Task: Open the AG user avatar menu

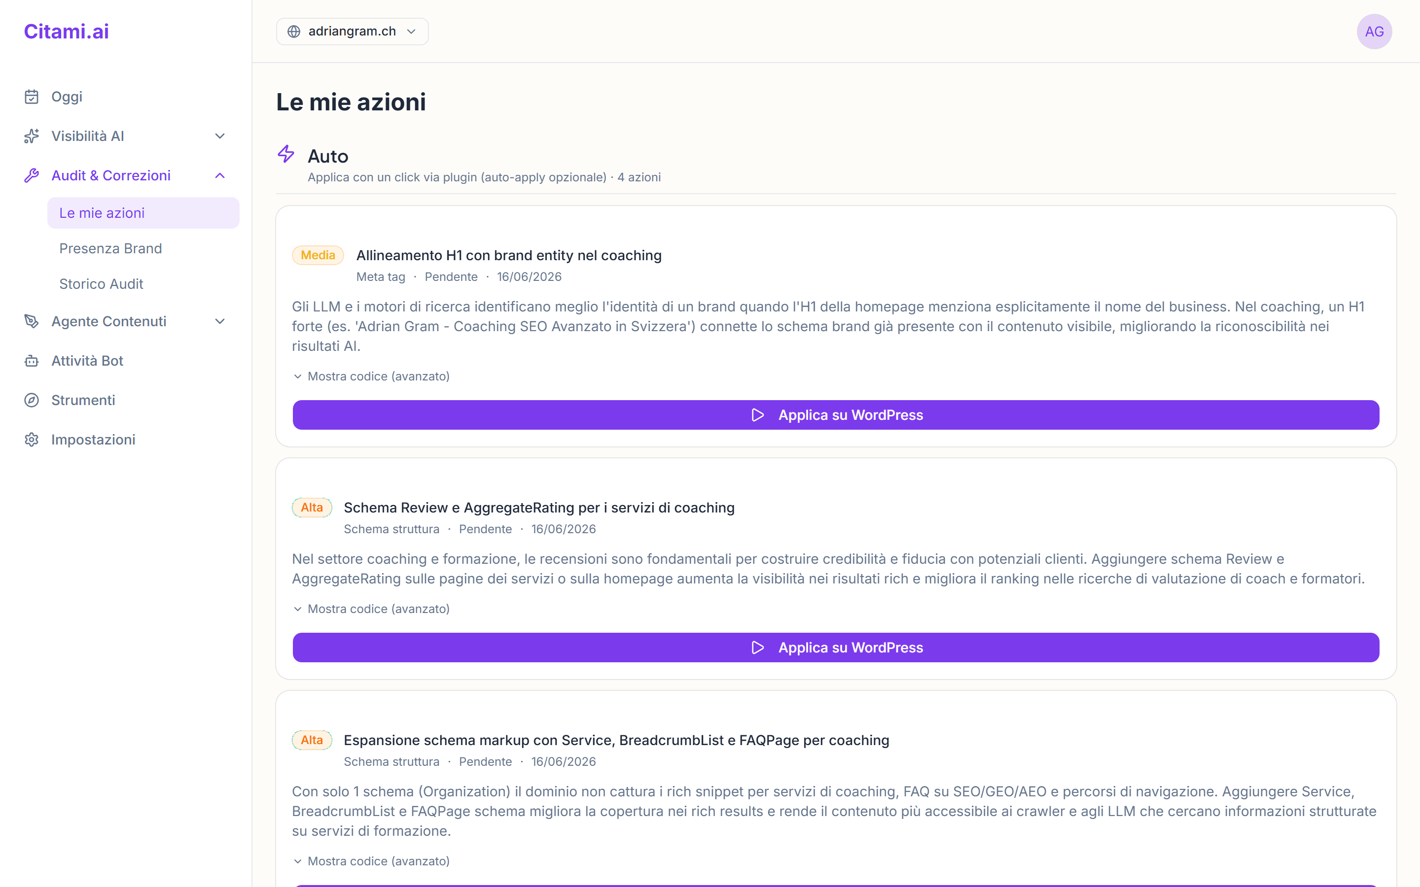Action: click(1374, 31)
